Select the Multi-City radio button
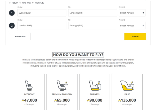The width and height of the screenshot is (155, 110). point(33,3)
